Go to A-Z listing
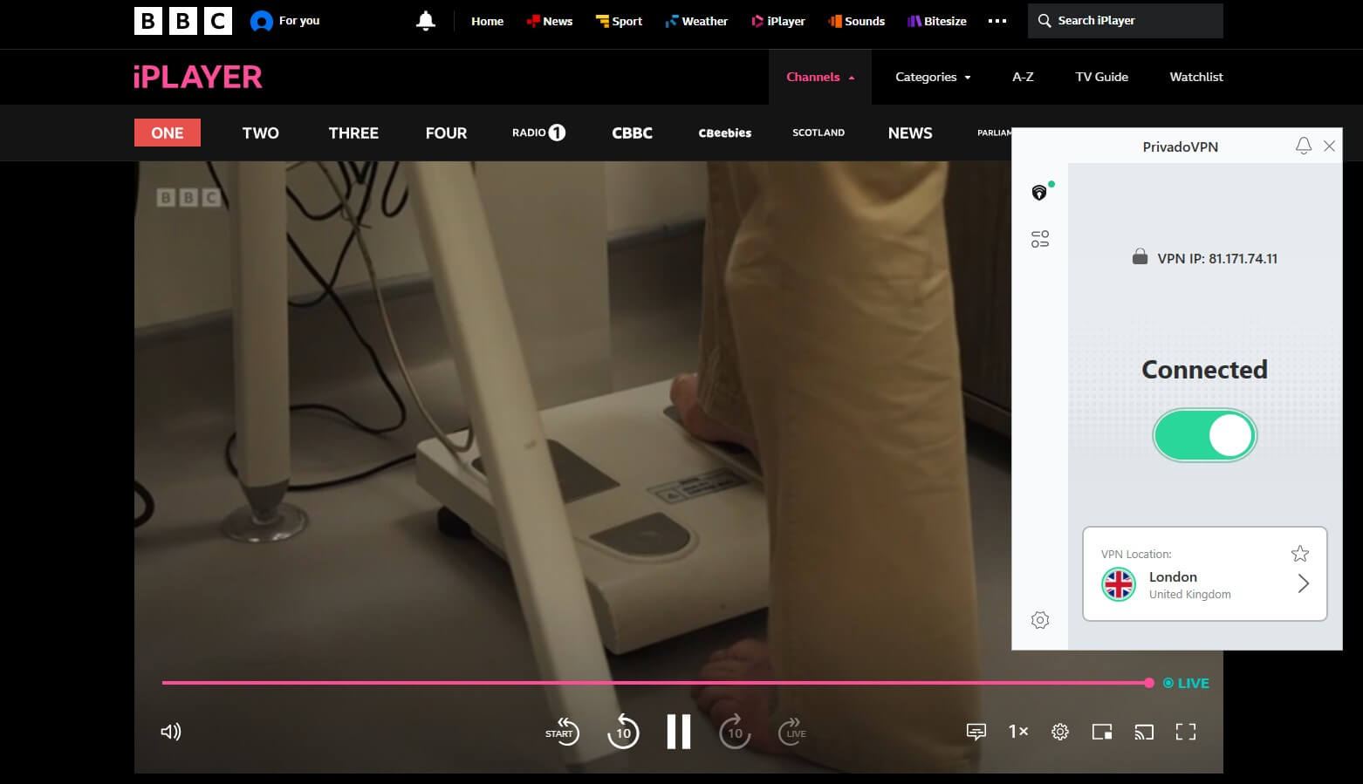 (1023, 77)
